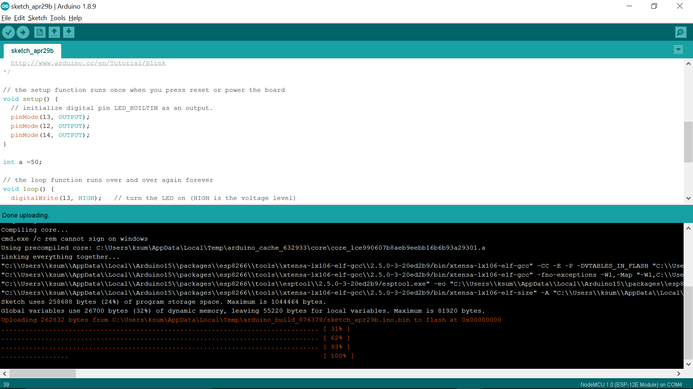
Task: Open the Tools menu
Action: (x=57, y=18)
